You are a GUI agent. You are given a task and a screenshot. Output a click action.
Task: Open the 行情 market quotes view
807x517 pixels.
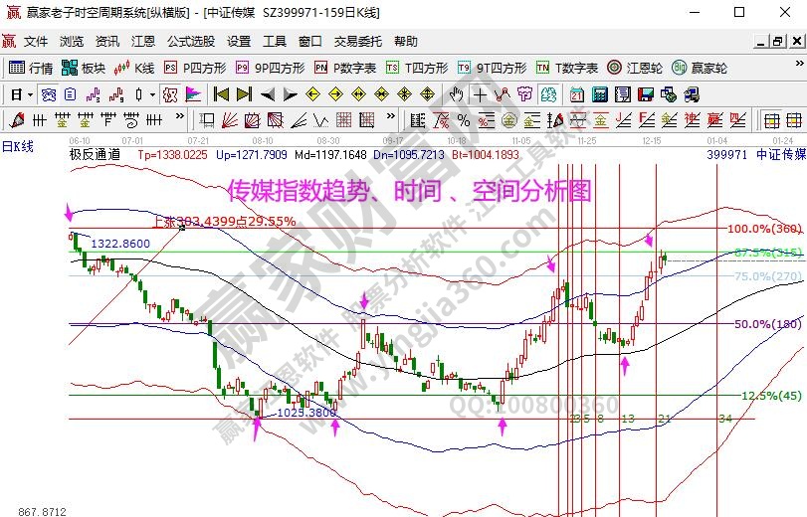[31, 69]
